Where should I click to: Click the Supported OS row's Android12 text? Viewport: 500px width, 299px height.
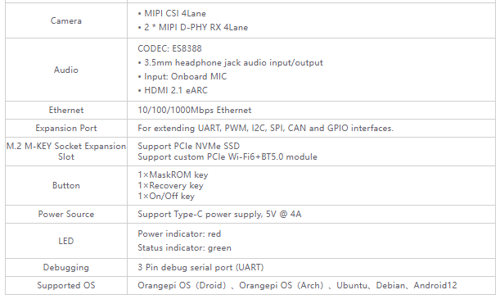click(x=435, y=285)
